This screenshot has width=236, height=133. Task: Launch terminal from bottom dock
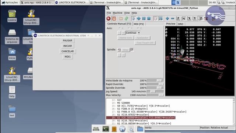pyautogui.click(x=106, y=129)
